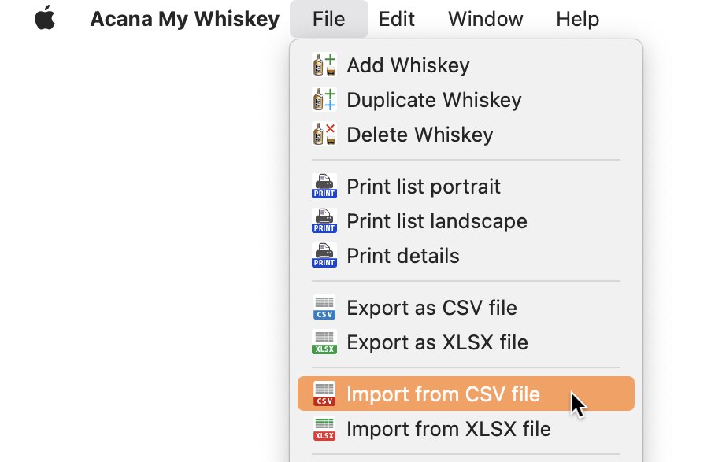Viewport: 711px width, 462px height.
Task: Choose Export as XLSX file text
Action: pos(437,342)
